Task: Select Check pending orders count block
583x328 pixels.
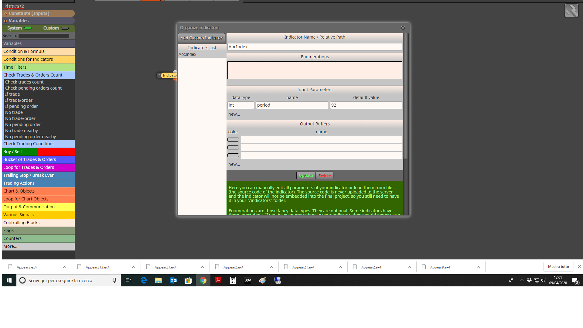Action: coord(33,88)
